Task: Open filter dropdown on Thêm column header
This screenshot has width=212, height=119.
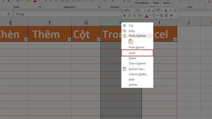Action: click(x=69, y=39)
